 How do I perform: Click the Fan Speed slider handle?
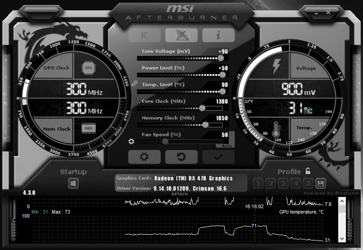(x=165, y=142)
